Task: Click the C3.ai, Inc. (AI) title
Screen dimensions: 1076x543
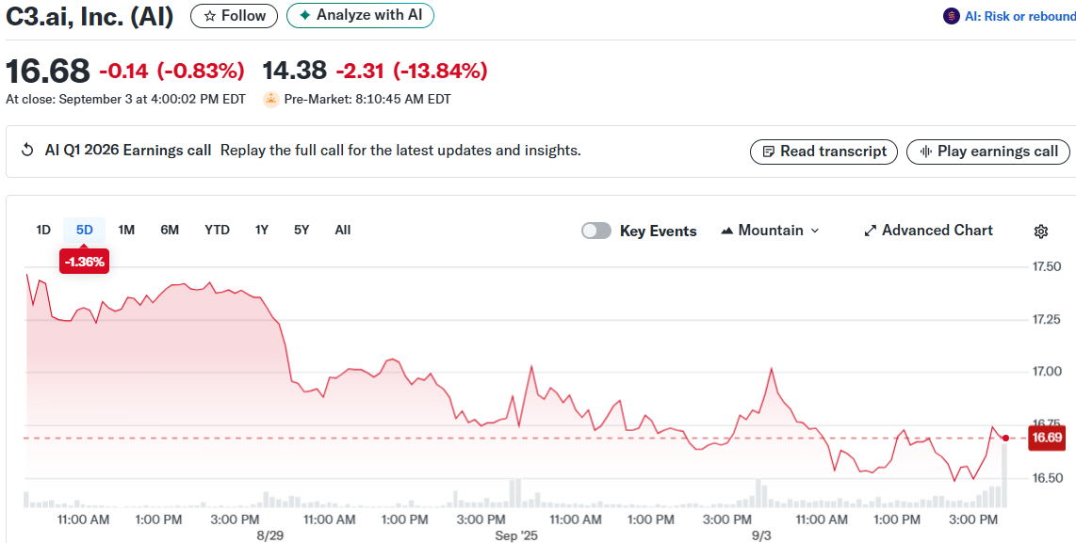Action: click(x=90, y=16)
